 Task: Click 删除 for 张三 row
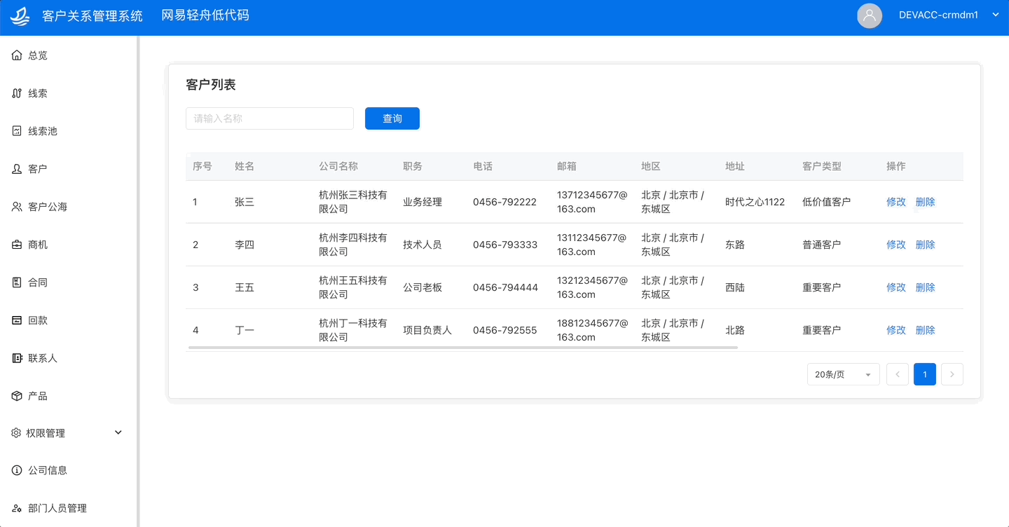coord(926,202)
